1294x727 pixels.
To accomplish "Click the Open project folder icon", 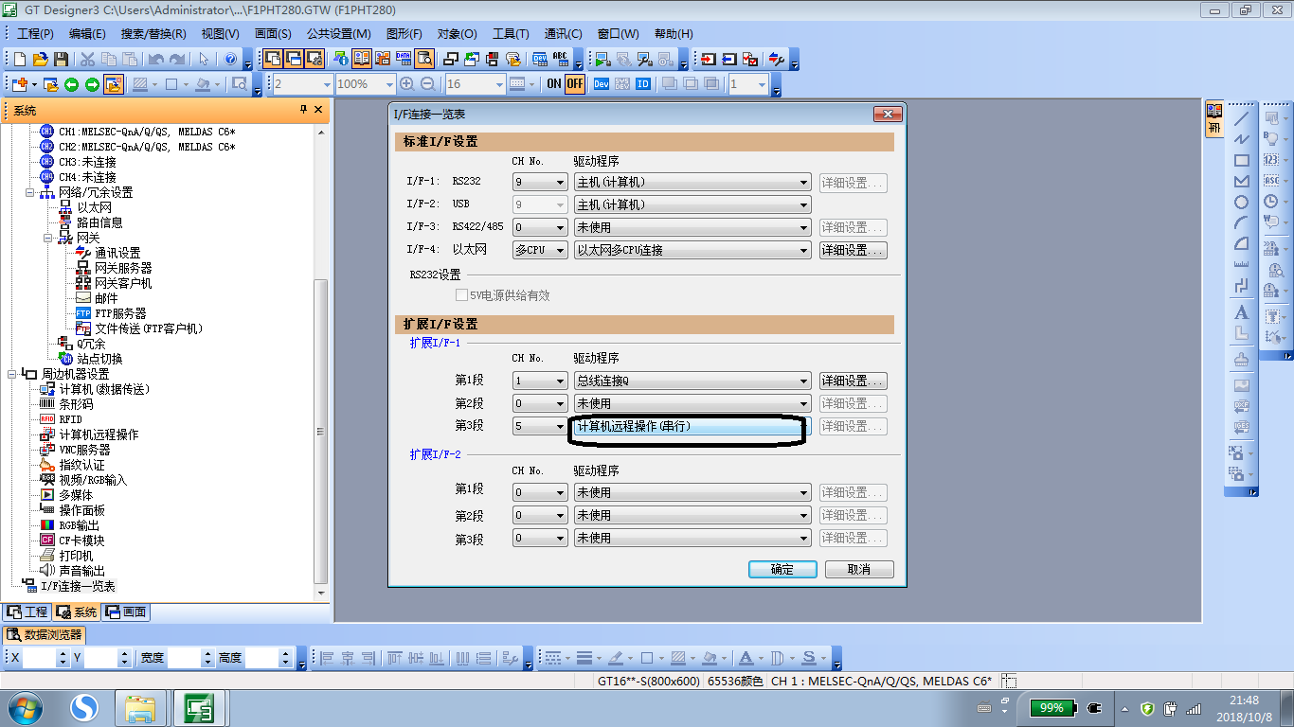I will tap(40, 59).
